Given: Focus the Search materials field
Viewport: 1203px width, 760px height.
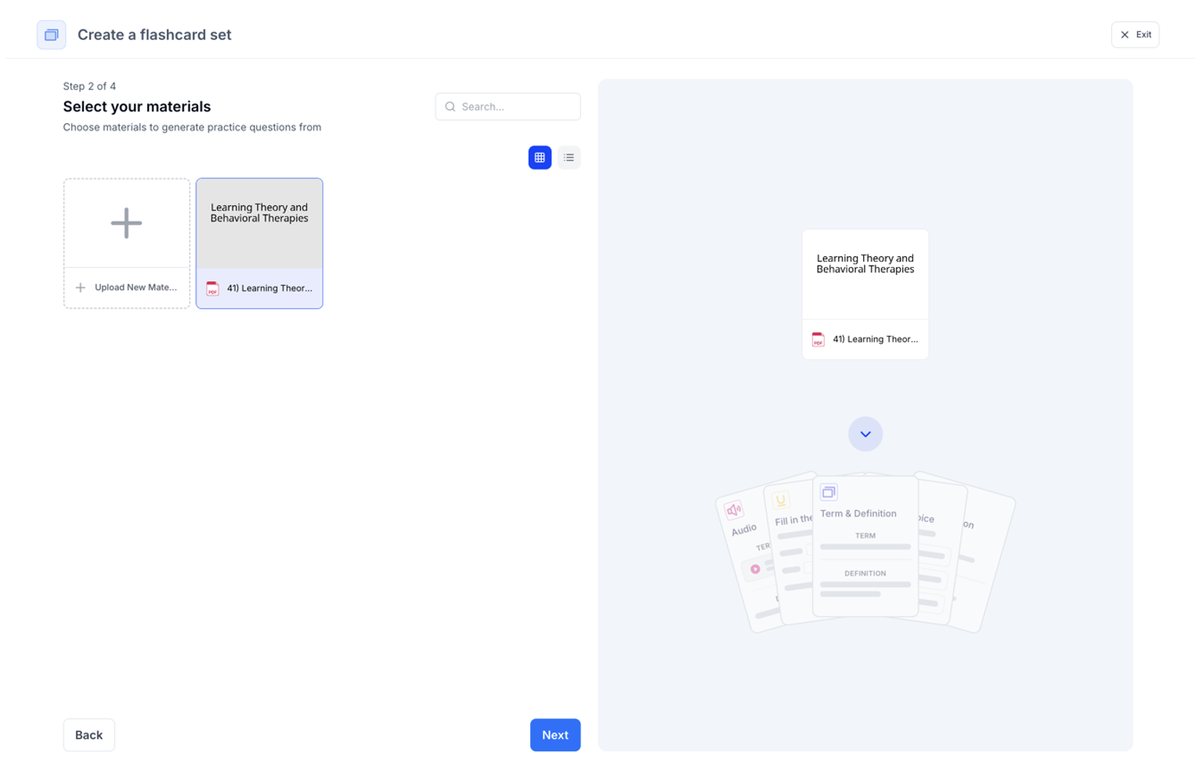Looking at the screenshot, I should click(508, 107).
